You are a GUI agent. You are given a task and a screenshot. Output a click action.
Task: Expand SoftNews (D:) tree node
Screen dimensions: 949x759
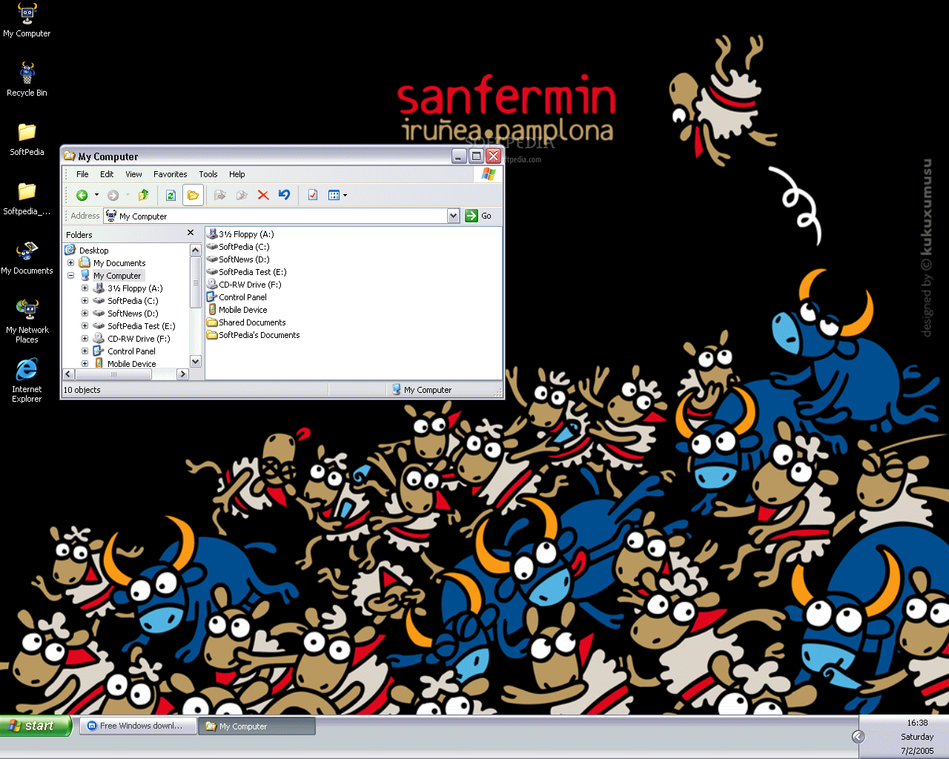[85, 313]
